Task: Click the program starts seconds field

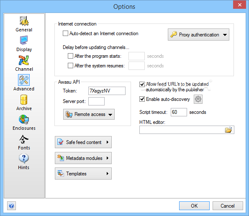Action: click(136, 56)
